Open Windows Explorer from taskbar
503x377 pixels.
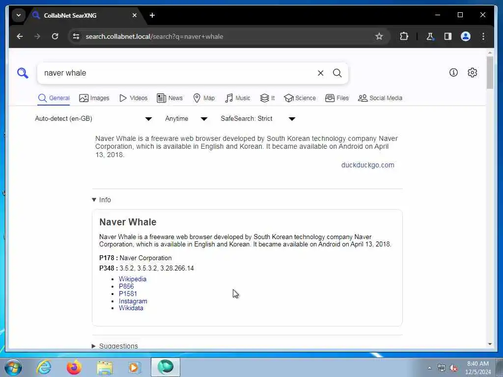click(x=105, y=367)
